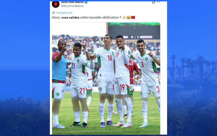
Task: Open the scoreboard area of the photo
Action: 134,31
